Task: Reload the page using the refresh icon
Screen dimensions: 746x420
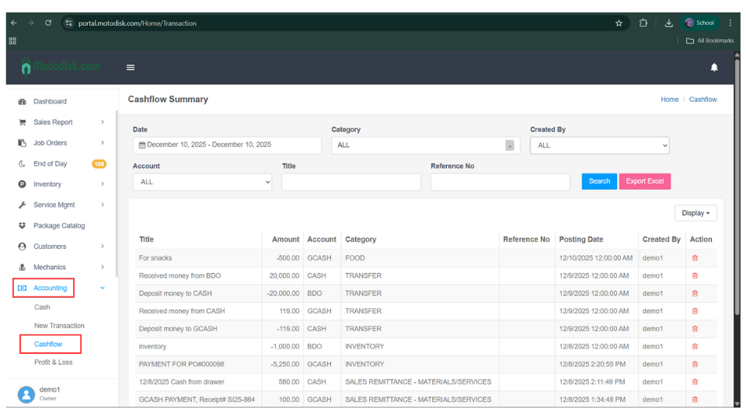Action: pyautogui.click(x=48, y=23)
